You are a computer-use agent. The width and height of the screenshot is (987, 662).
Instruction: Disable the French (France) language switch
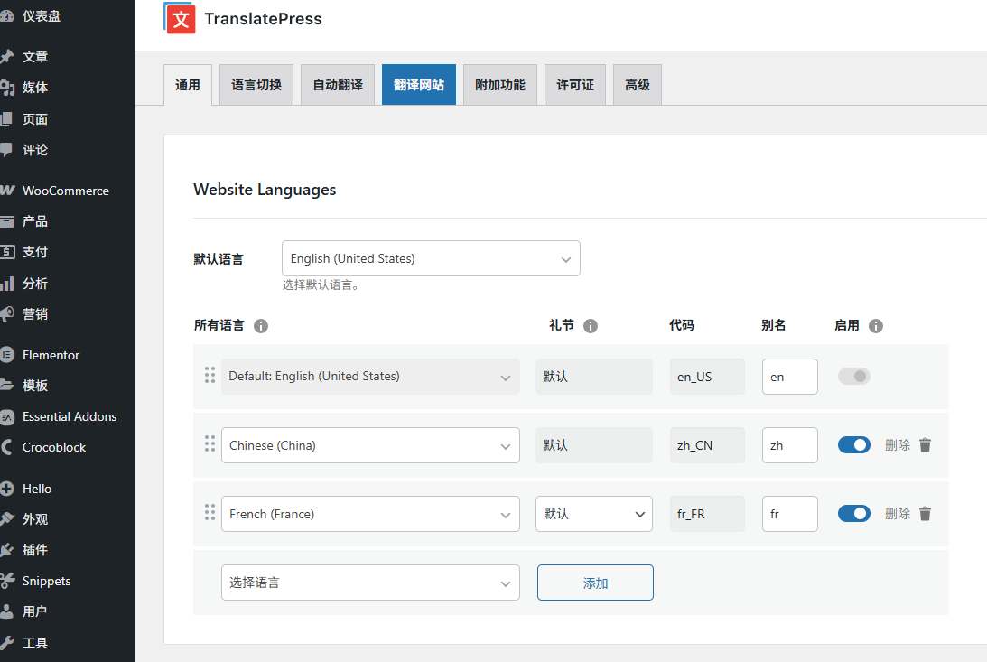[x=854, y=514]
